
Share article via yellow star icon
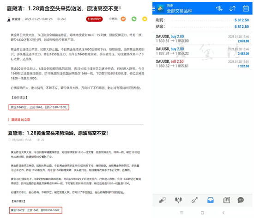tap(145, 19)
